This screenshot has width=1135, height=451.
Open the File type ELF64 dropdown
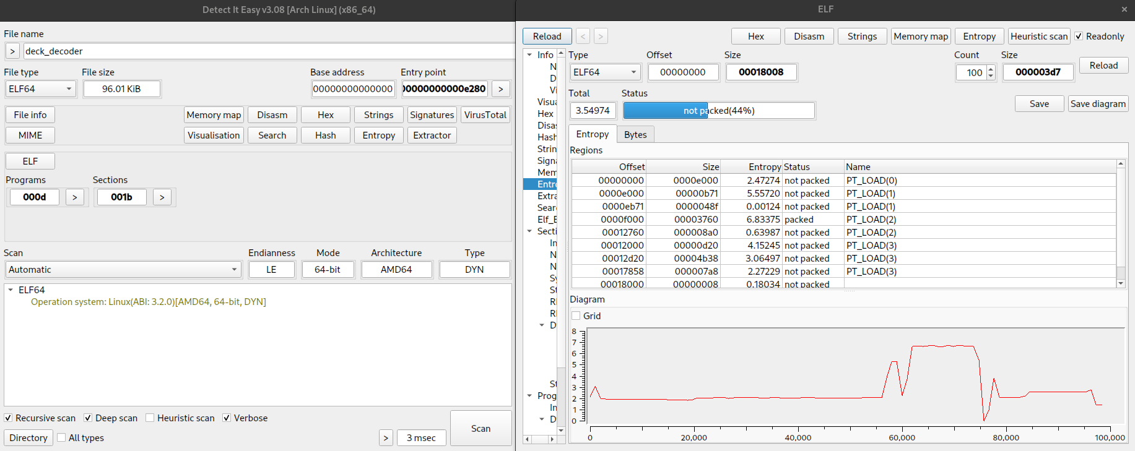coord(40,89)
